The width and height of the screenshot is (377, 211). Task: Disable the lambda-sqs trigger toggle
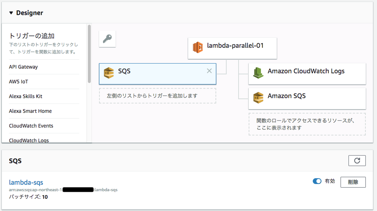(x=317, y=181)
